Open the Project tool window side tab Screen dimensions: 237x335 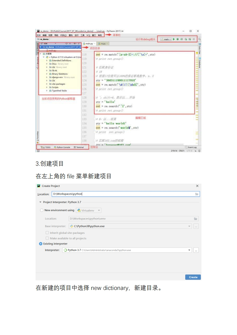37,48
